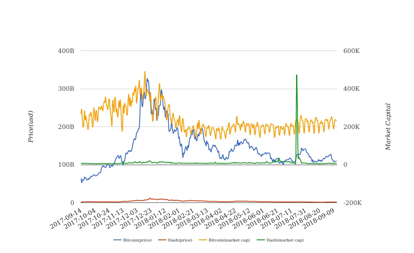Click the 400K right axis label
The width and height of the screenshot is (414, 253).
[x=352, y=89]
